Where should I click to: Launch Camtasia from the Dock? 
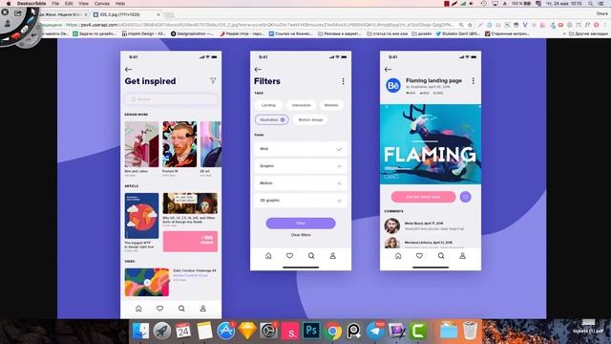418,331
